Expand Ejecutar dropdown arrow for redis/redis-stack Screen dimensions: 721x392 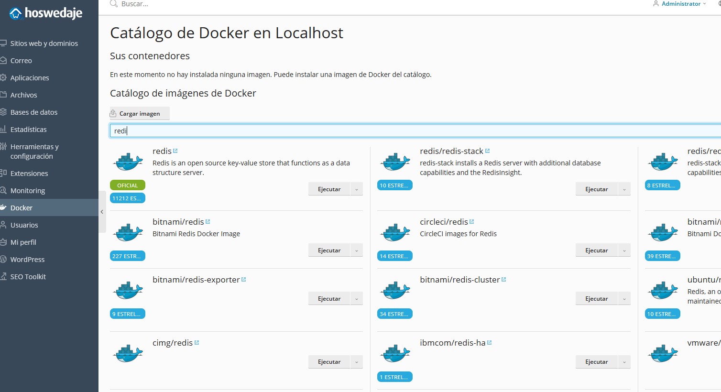click(624, 189)
